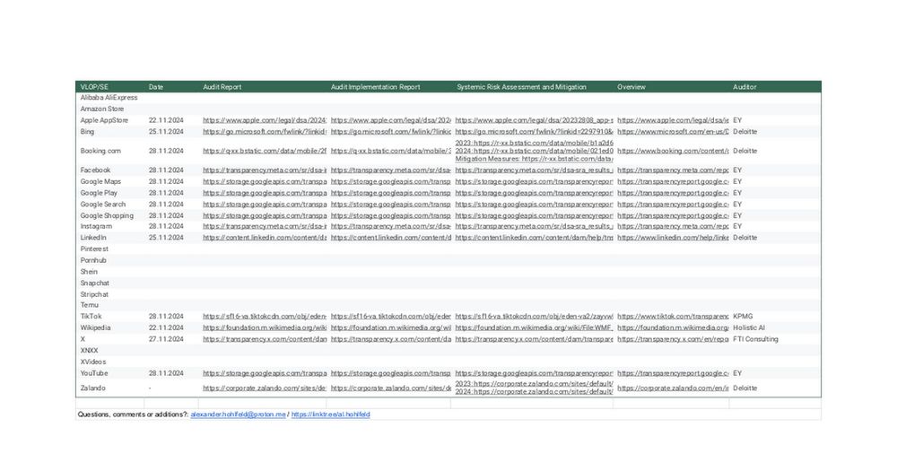The width and height of the screenshot is (897, 471).
Task: Select the XVideos cell
Action: point(92,362)
